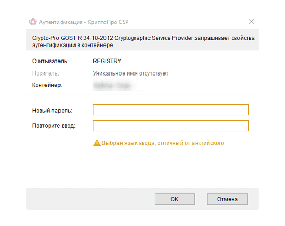Click the "Повторите ввод:" label
Screen dimensions: 285x226
(x=54, y=126)
